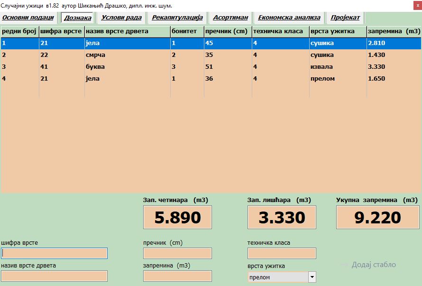Click diameter cell 35
Screen dimensions: 422x286
[x=228, y=55]
